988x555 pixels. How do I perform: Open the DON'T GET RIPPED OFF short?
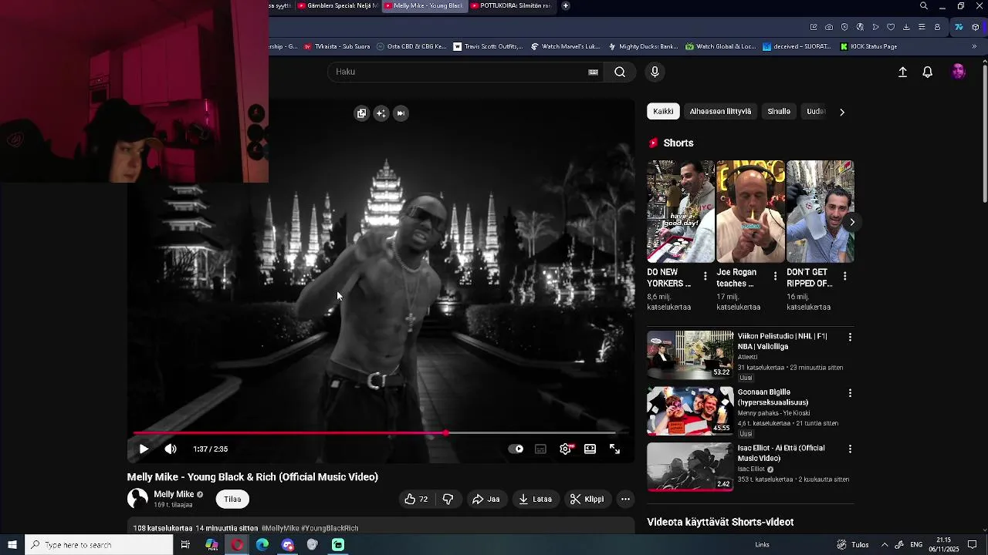click(820, 211)
